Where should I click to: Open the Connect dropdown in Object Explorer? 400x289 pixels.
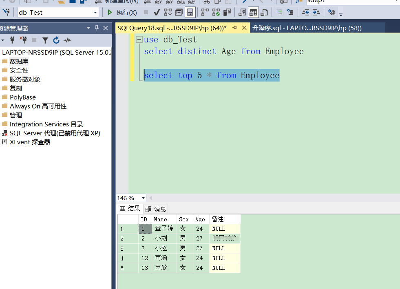coord(3,40)
